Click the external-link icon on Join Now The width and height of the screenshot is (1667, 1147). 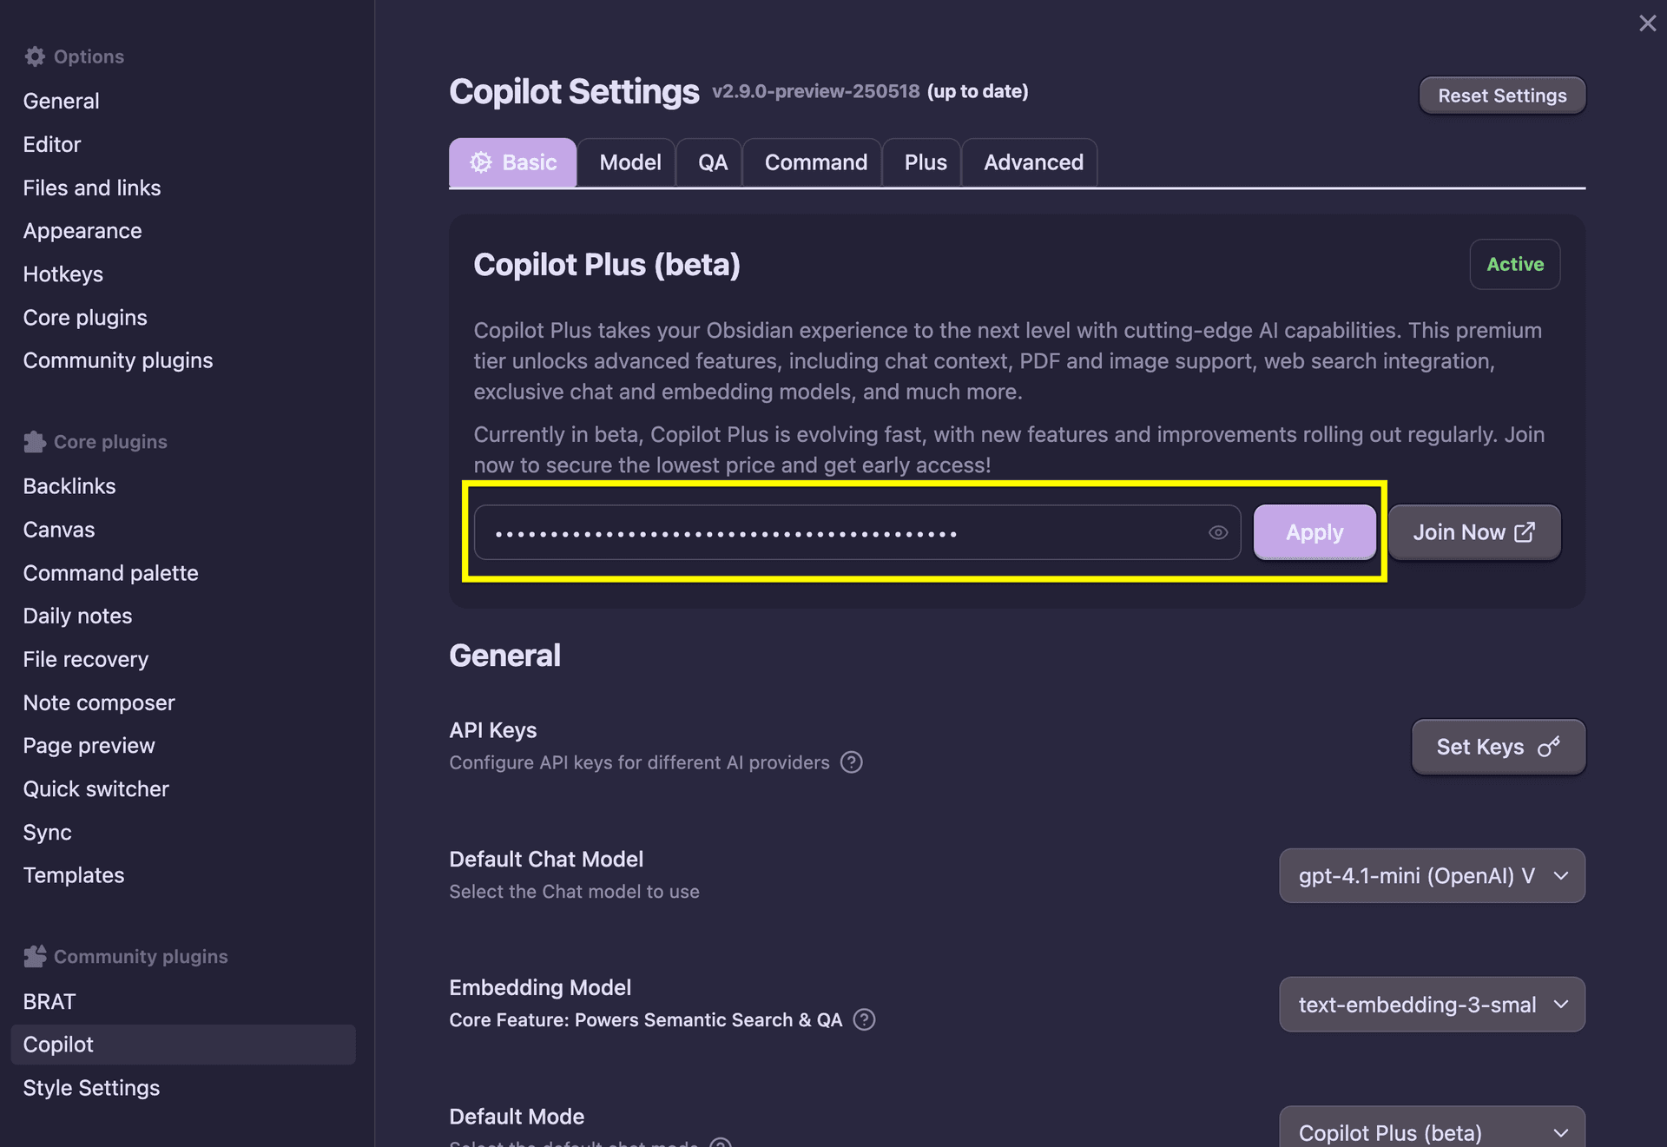[x=1526, y=532]
